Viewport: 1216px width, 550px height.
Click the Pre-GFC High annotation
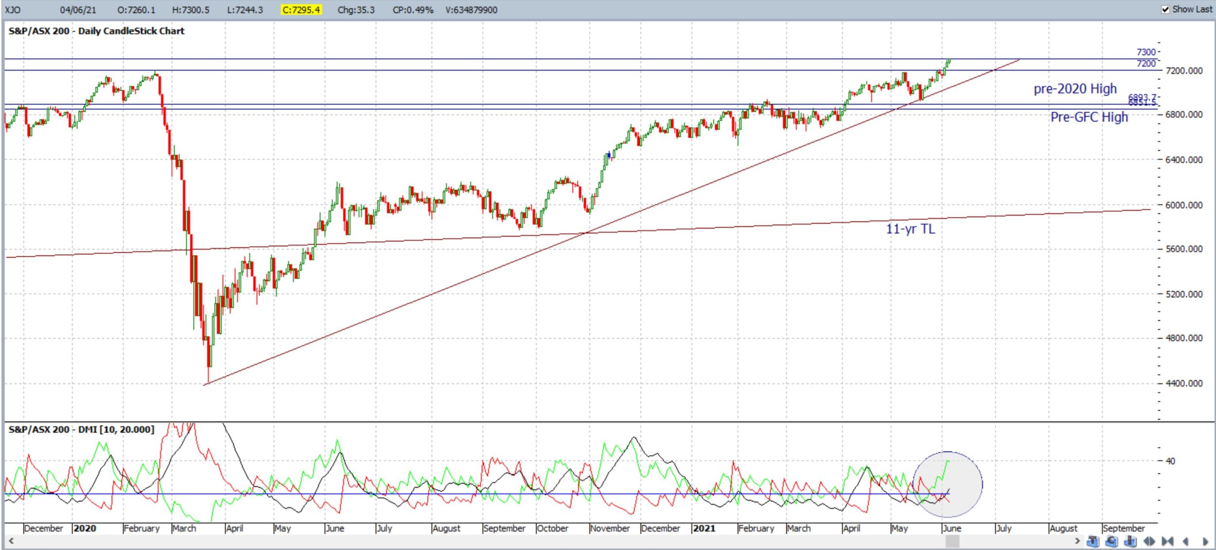[1089, 117]
